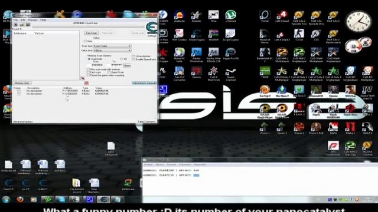Image resolution: width=378 pixels, height=212 pixels.
Task: Select the Usermode radio button
Action: point(89,59)
